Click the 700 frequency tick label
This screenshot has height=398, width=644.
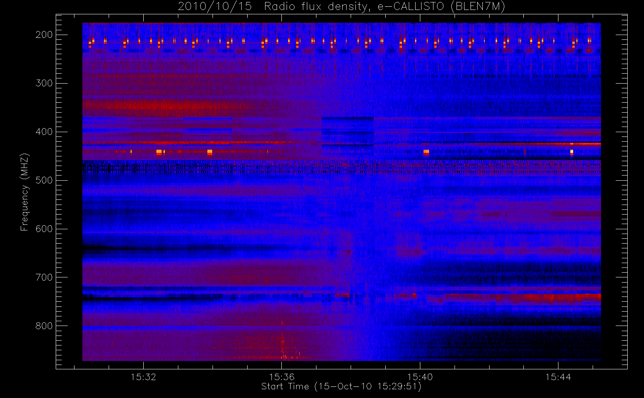44,277
